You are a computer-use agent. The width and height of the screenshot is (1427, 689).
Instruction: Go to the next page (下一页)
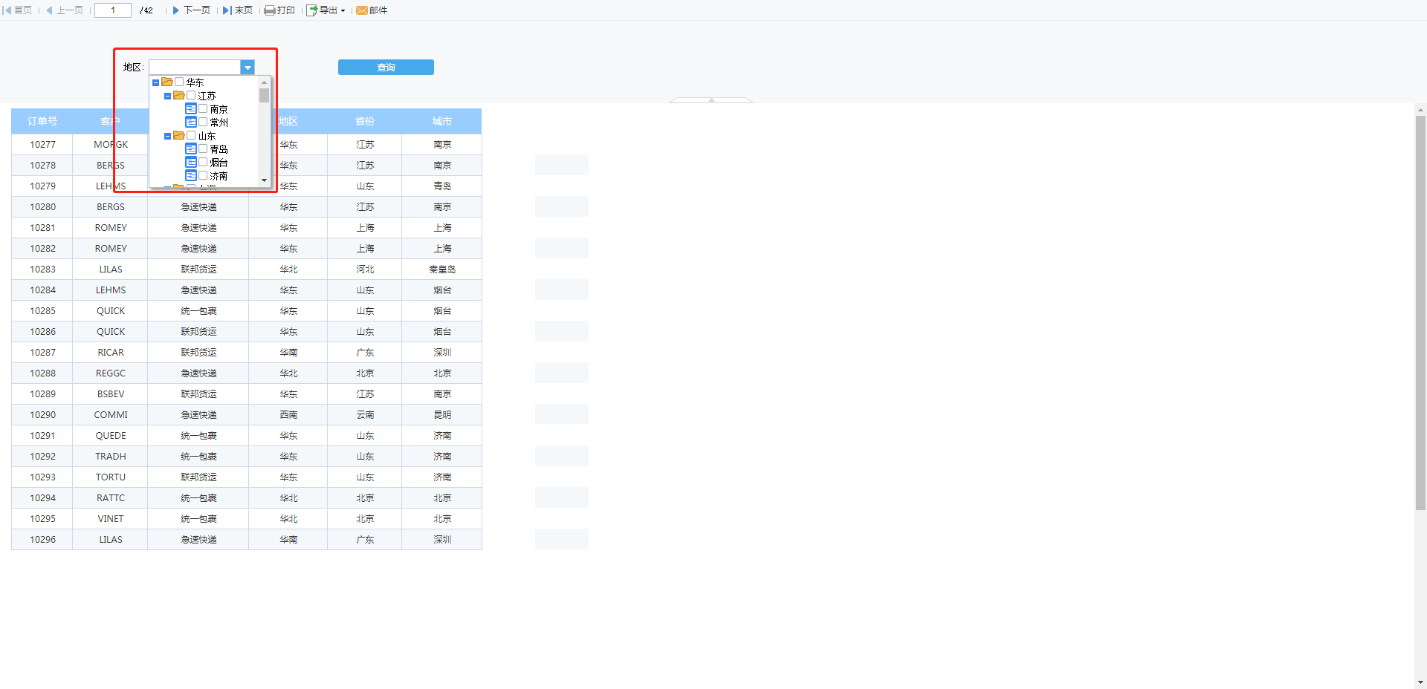click(x=192, y=10)
